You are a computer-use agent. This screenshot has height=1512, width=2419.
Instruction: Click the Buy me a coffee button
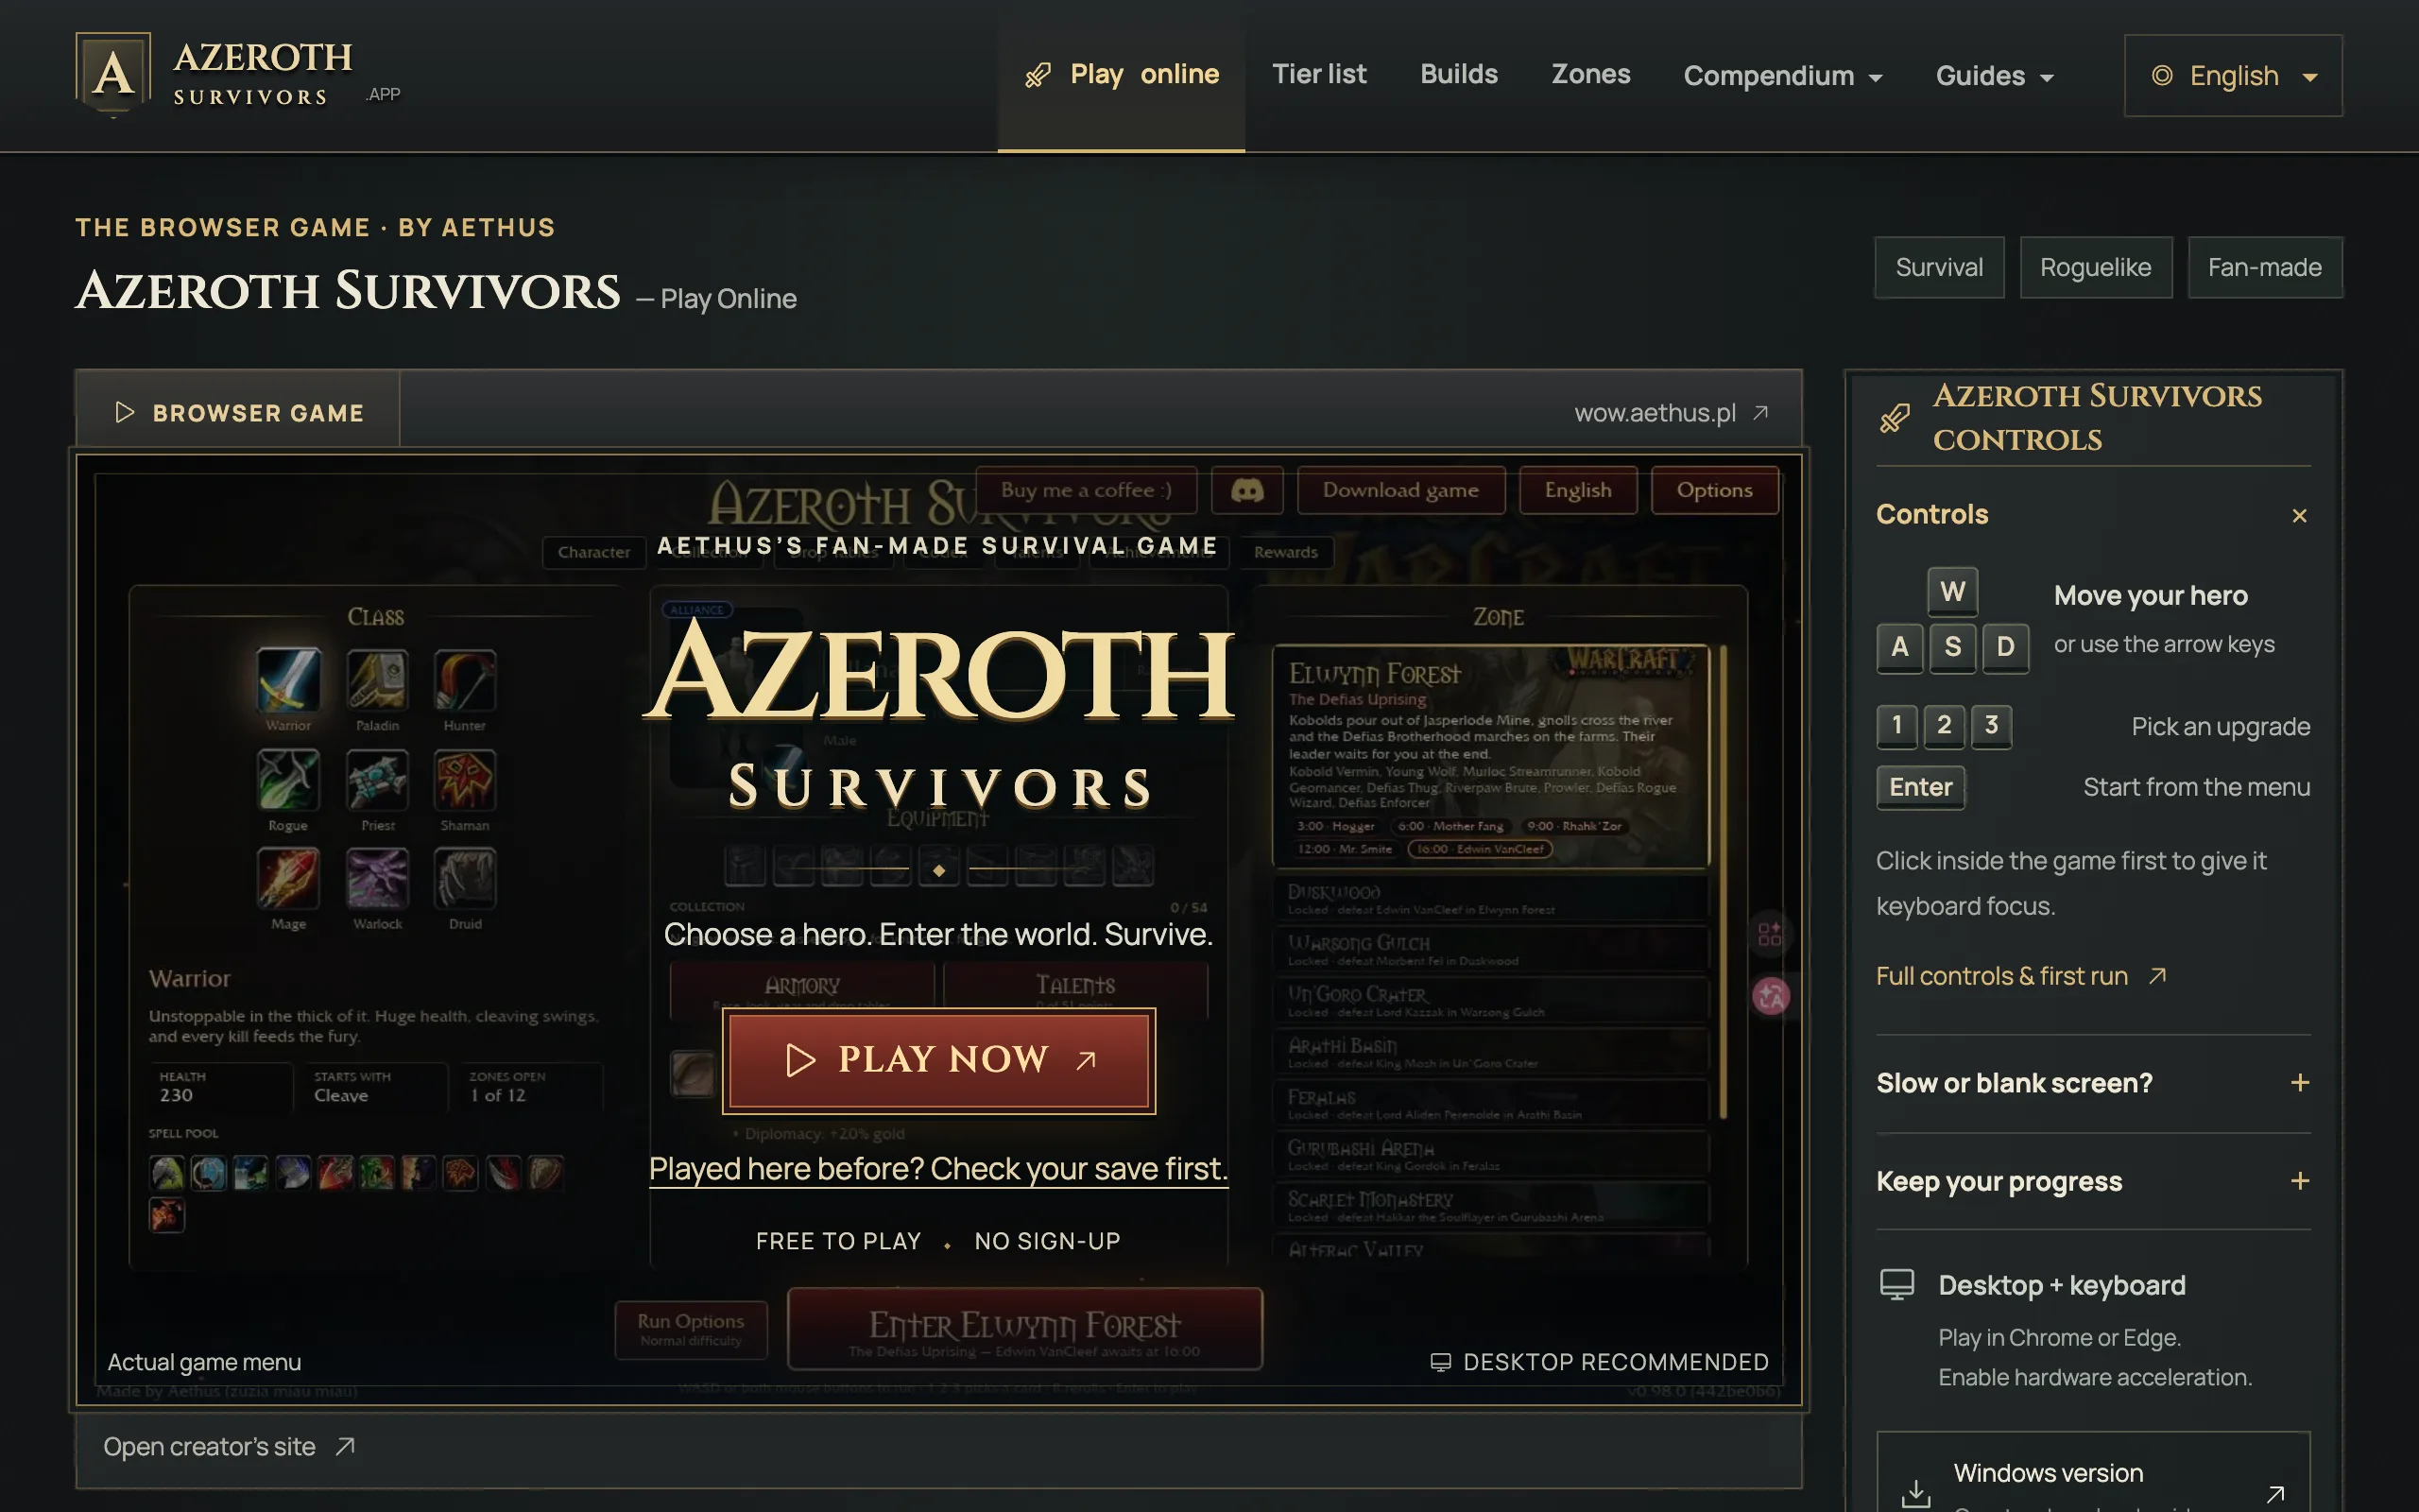[x=1086, y=490]
